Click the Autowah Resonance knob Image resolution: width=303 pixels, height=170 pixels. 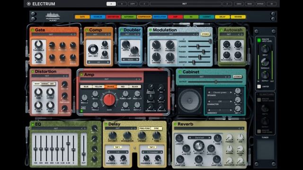tap(226, 55)
